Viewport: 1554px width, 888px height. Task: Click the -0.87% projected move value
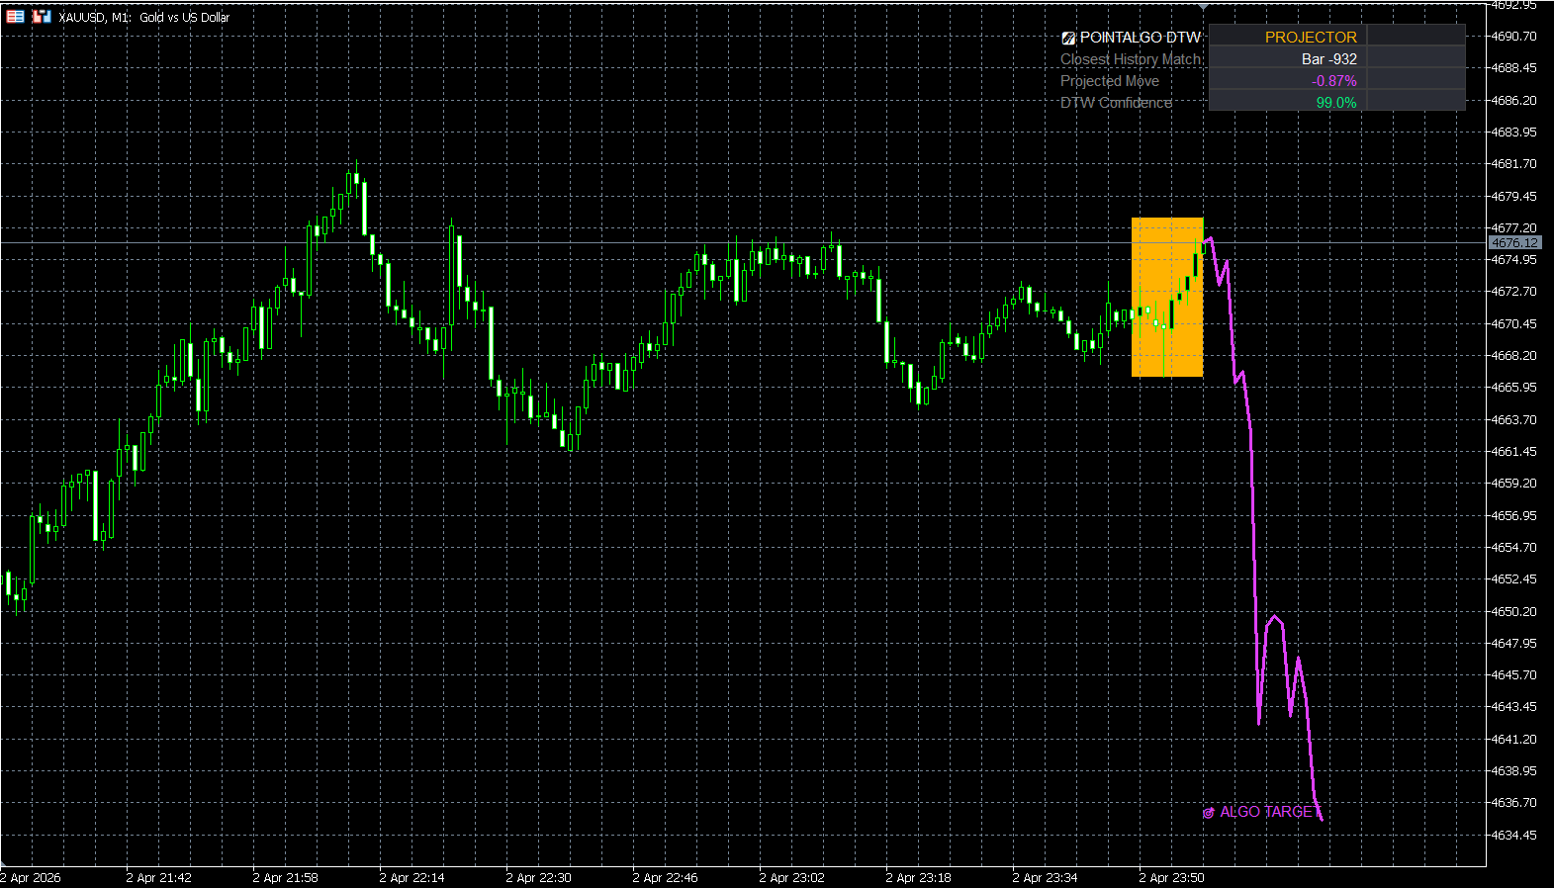[x=1333, y=81]
